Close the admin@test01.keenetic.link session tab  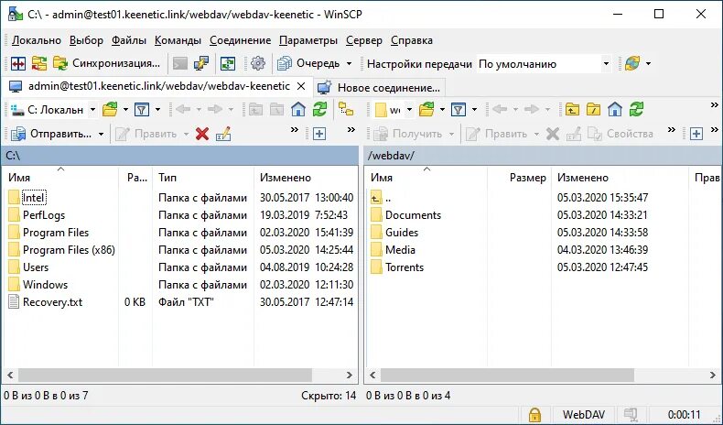301,86
